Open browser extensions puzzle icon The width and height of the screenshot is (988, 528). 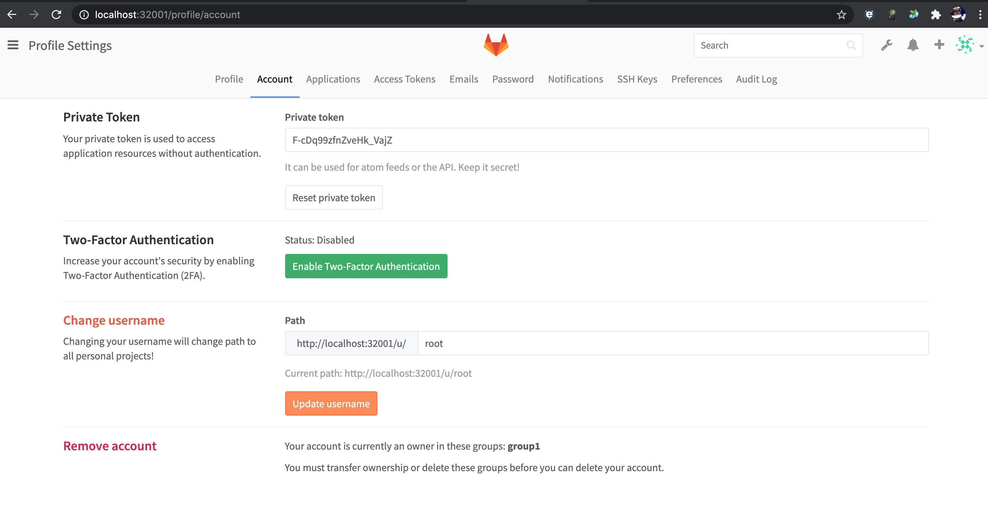[936, 15]
